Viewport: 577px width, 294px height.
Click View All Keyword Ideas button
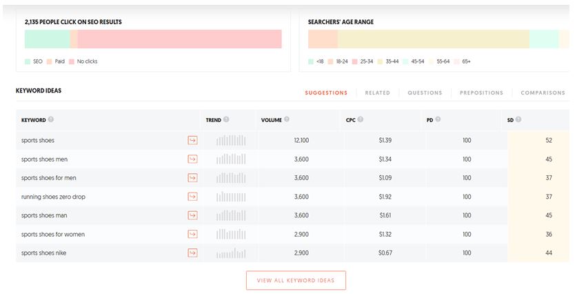coord(296,280)
